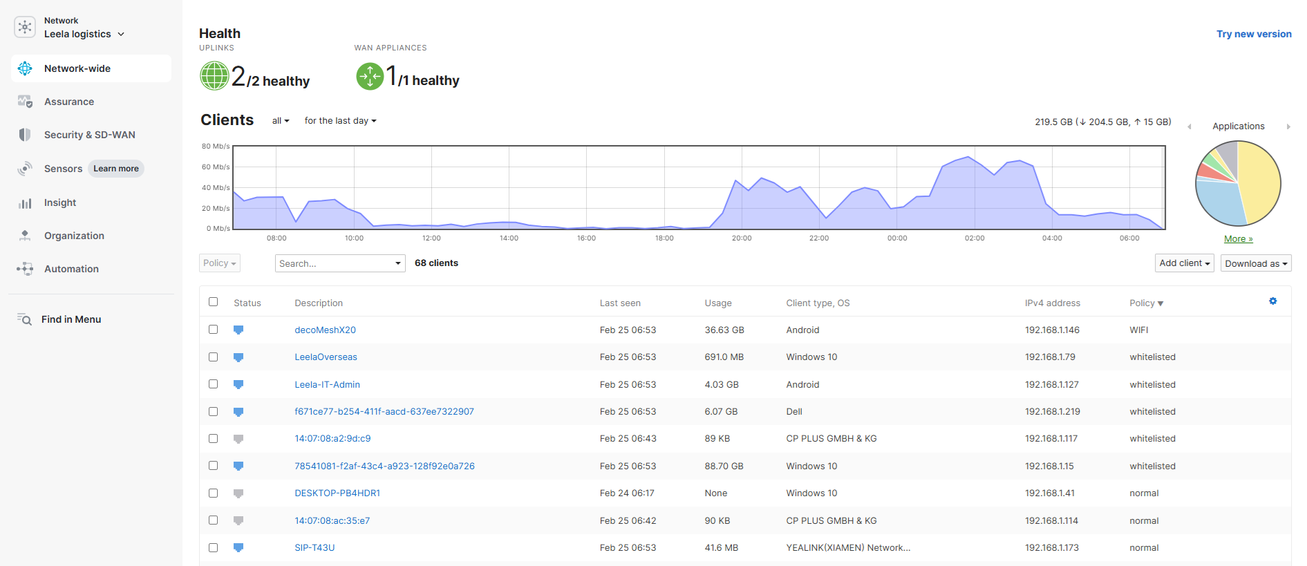This screenshot has height=566, width=1307.
Task: Click the Insight bar chart icon
Action: point(25,203)
